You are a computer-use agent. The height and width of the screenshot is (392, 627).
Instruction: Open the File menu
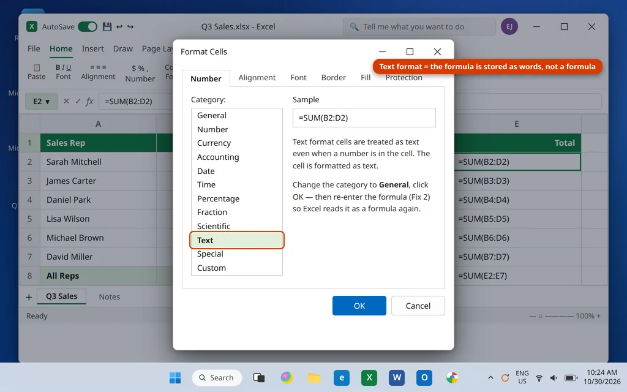(x=34, y=48)
